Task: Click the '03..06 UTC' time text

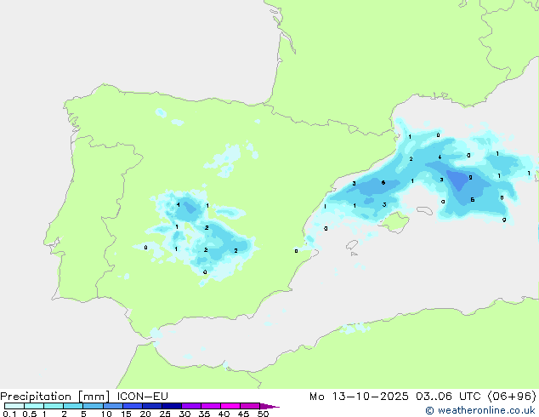Action: point(448,397)
